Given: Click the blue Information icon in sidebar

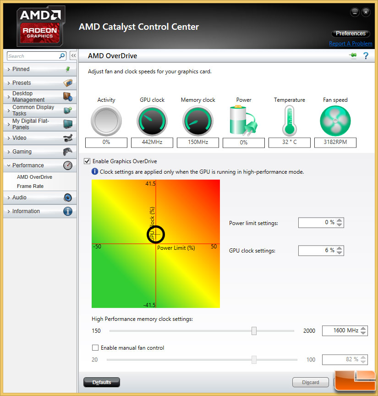Looking at the screenshot, I should 68,211.
